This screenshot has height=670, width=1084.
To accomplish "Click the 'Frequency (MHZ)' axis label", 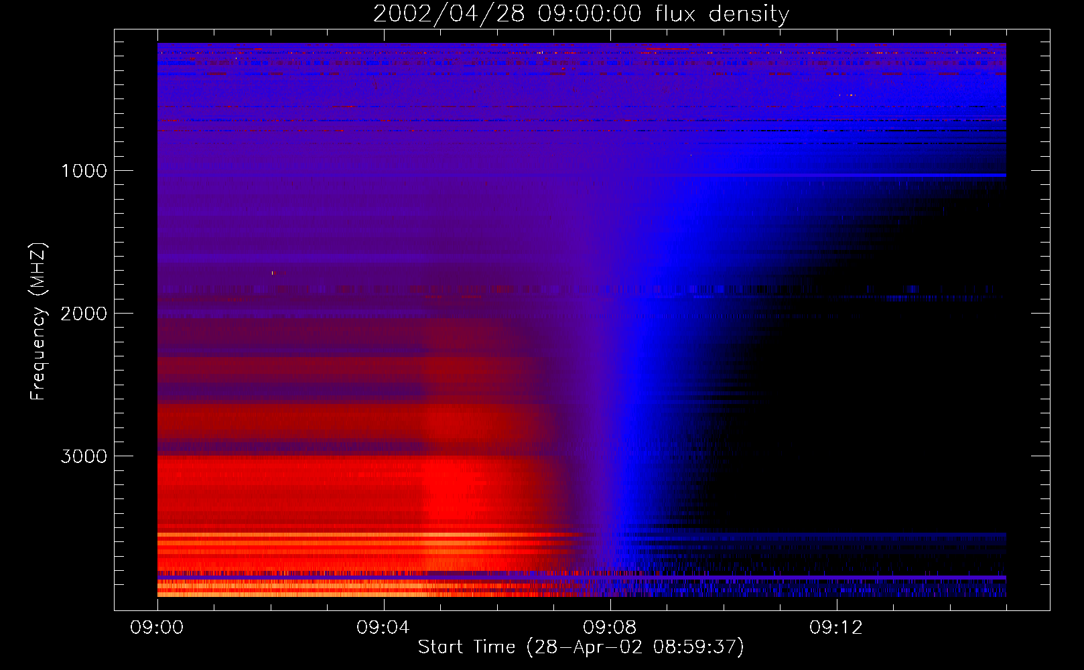I will coord(38,322).
